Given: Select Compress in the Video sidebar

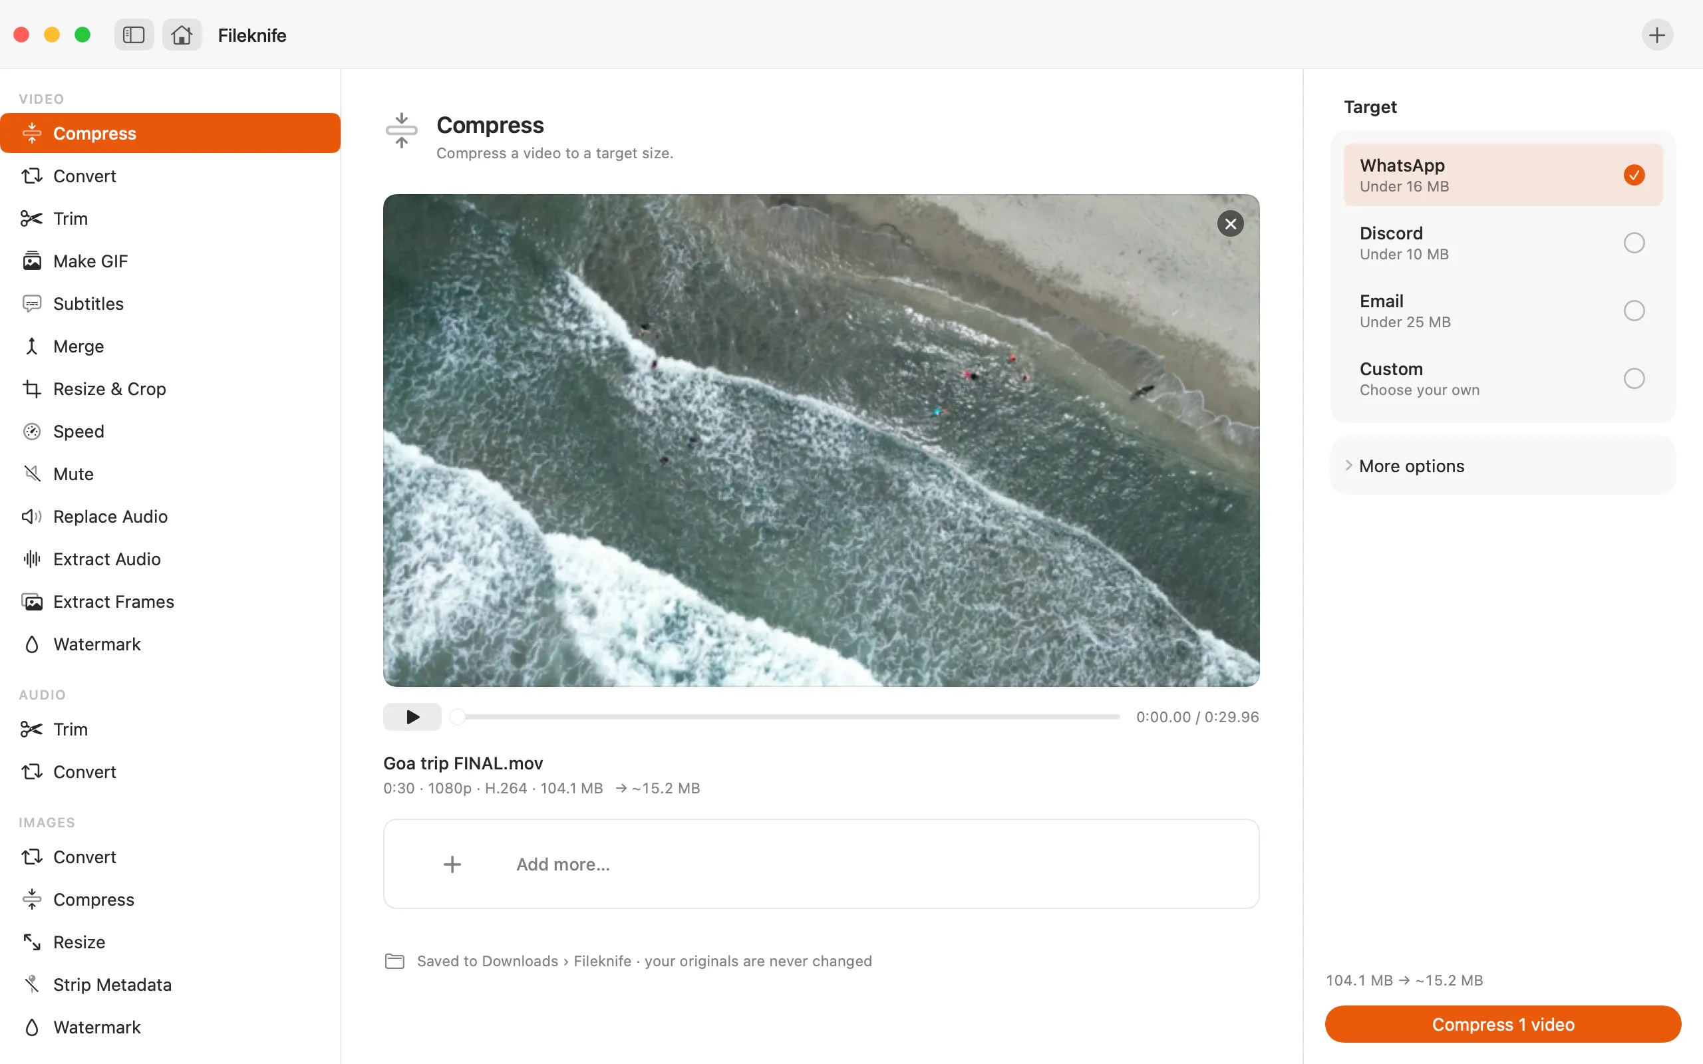Looking at the screenshot, I should point(170,133).
